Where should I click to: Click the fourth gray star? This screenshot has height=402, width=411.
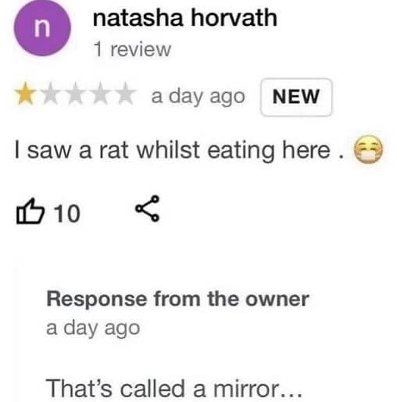(100, 94)
